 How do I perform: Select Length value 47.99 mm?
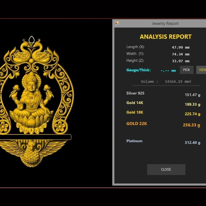pos(181,47)
